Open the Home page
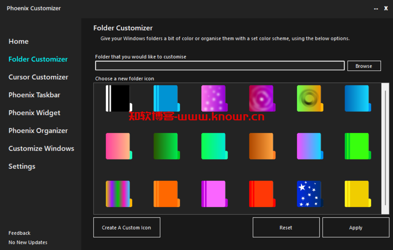 [19, 41]
